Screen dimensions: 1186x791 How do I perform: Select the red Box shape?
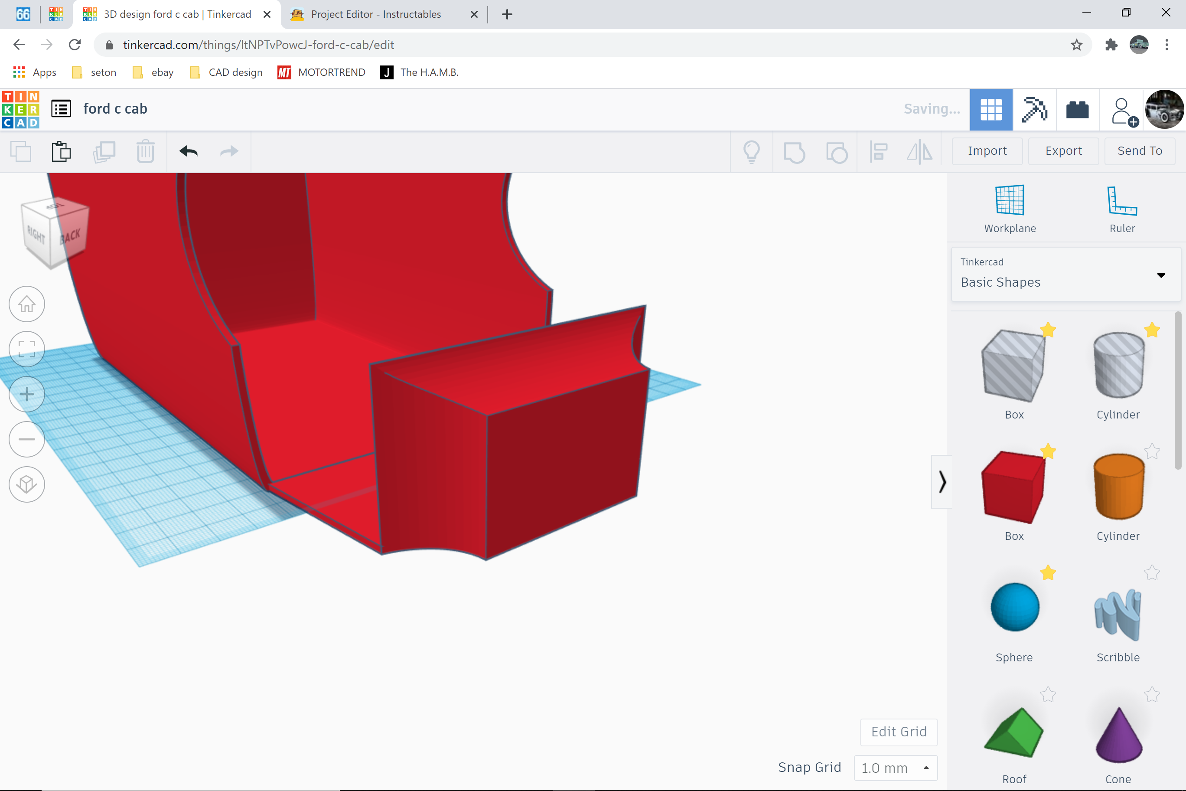(1013, 487)
